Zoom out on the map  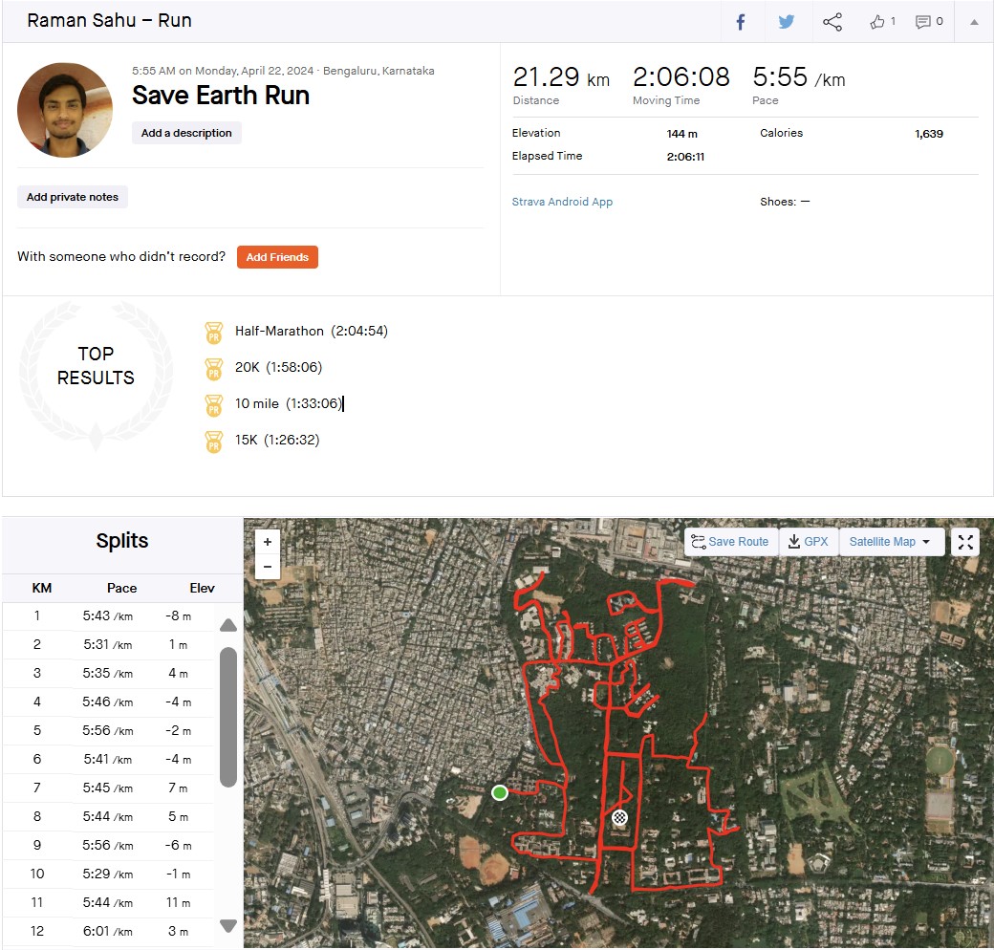pyautogui.click(x=268, y=566)
